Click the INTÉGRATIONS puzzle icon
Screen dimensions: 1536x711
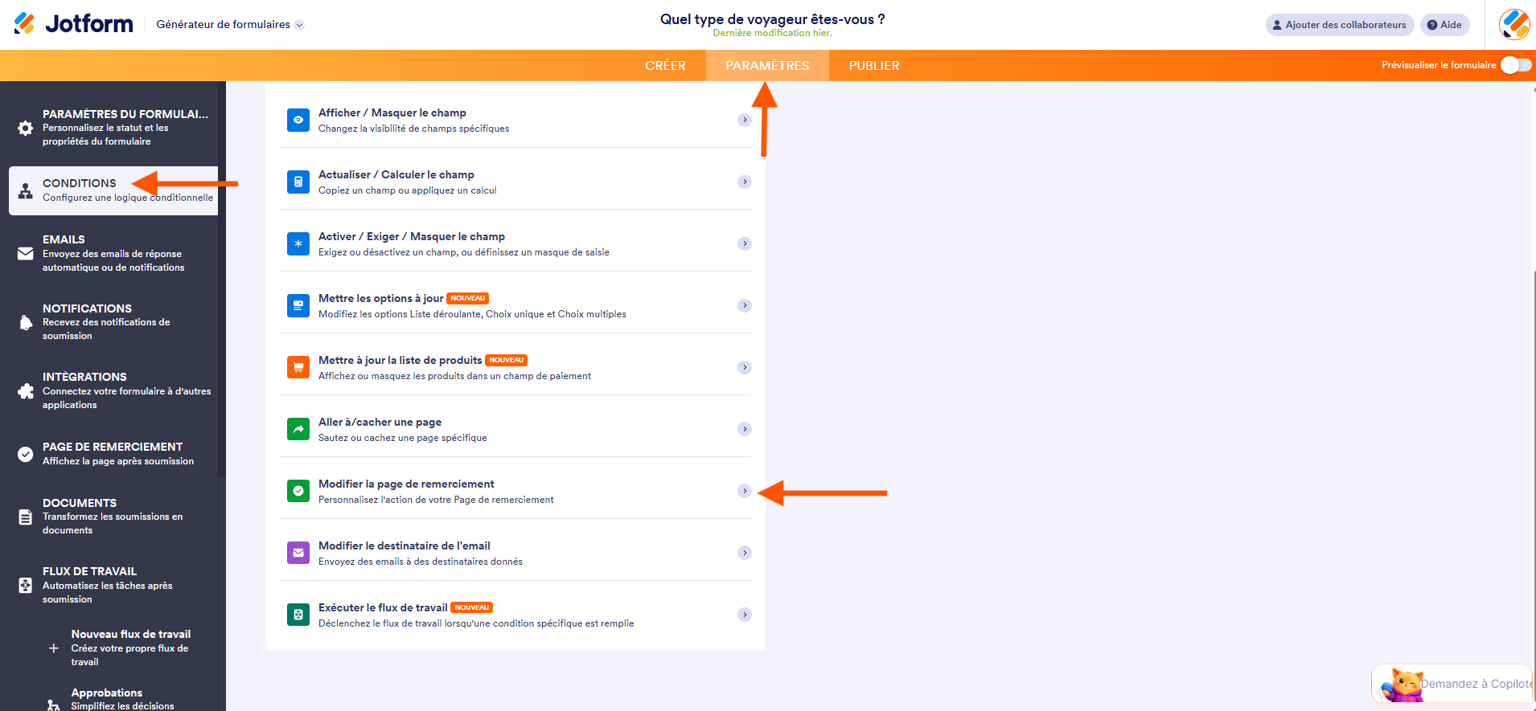pyautogui.click(x=26, y=391)
